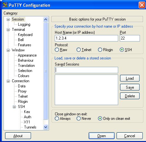Click the Save session button
The width and height of the screenshot is (146, 142).
tap(130, 87)
